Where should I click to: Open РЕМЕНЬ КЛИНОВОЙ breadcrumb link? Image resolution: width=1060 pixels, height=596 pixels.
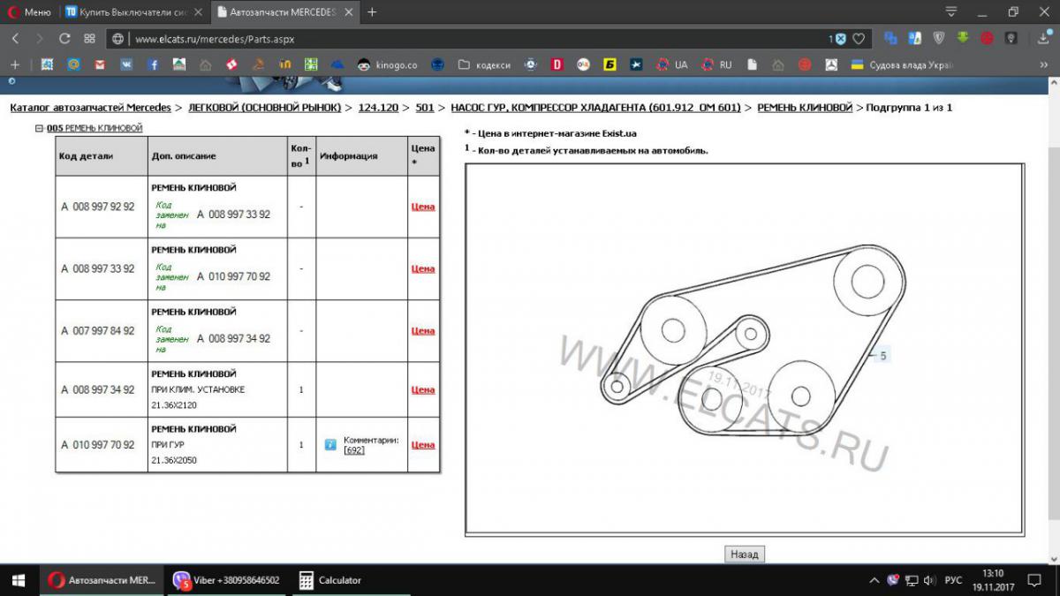point(805,107)
